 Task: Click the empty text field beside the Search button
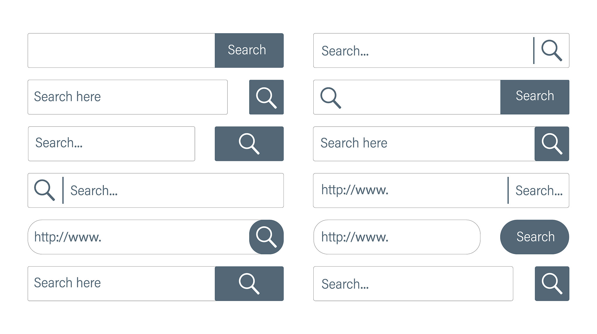pos(121,50)
